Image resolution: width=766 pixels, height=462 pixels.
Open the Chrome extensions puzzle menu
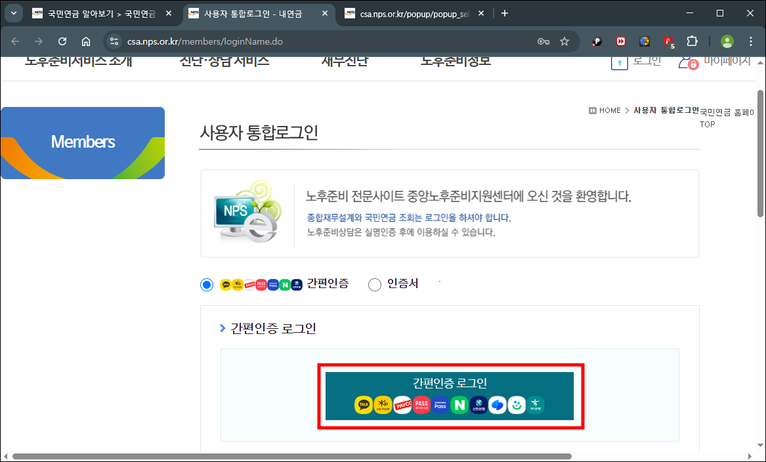tap(692, 41)
